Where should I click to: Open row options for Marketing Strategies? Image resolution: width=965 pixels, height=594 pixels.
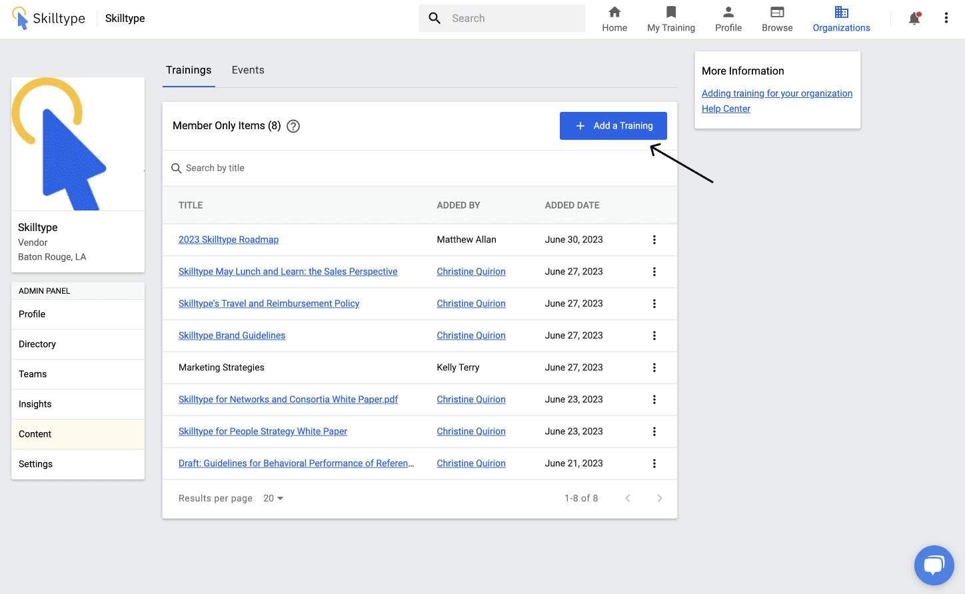654,368
